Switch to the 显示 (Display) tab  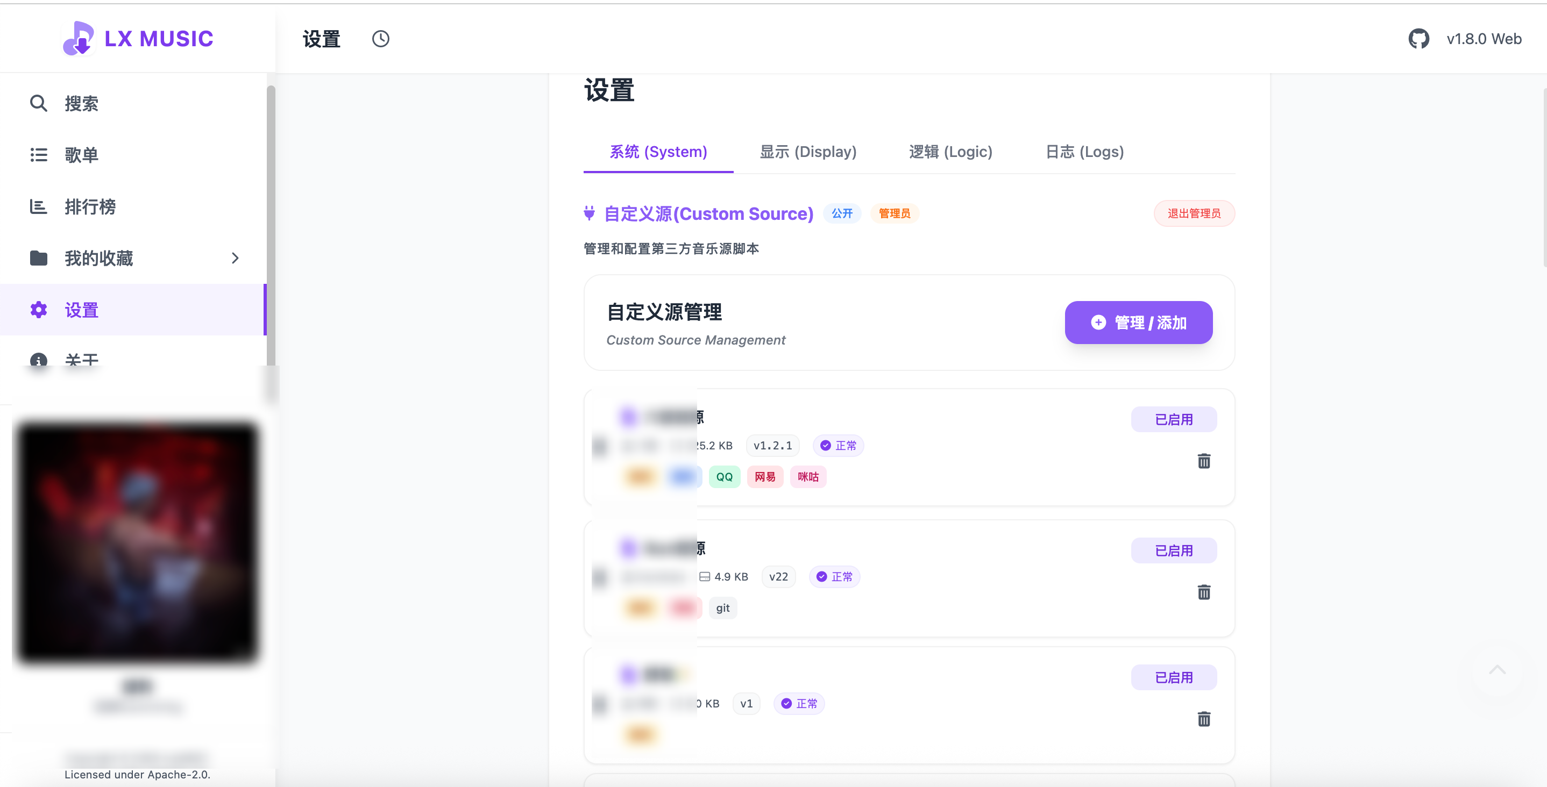point(808,152)
